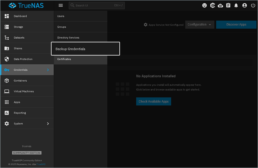Click the hamburger menu toggle icon
The width and height of the screenshot is (258, 168).
[x=60, y=5]
